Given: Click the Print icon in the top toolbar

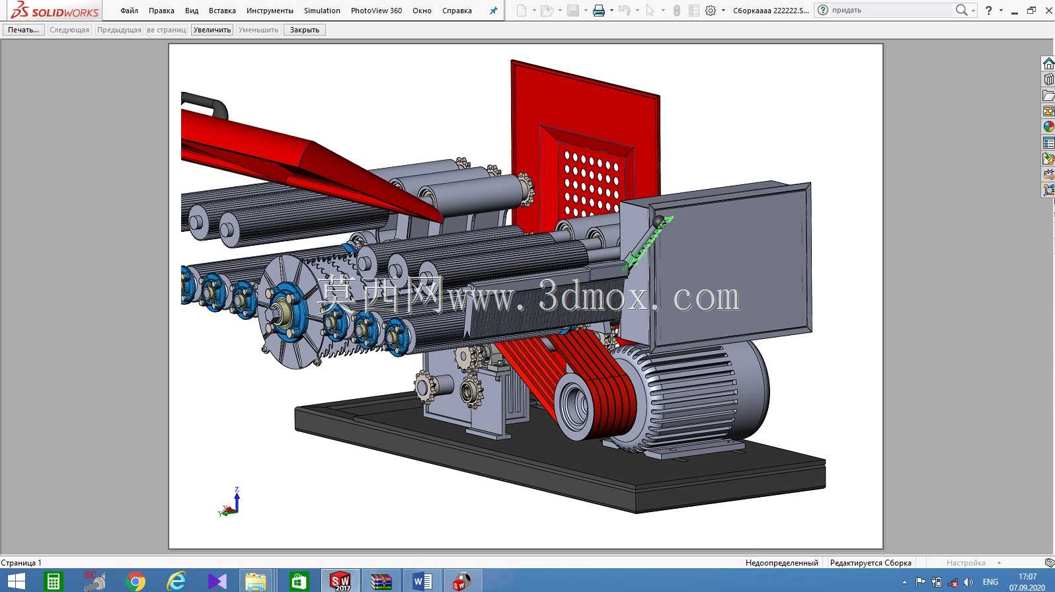Looking at the screenshot, I should click(x=599, y=11).
